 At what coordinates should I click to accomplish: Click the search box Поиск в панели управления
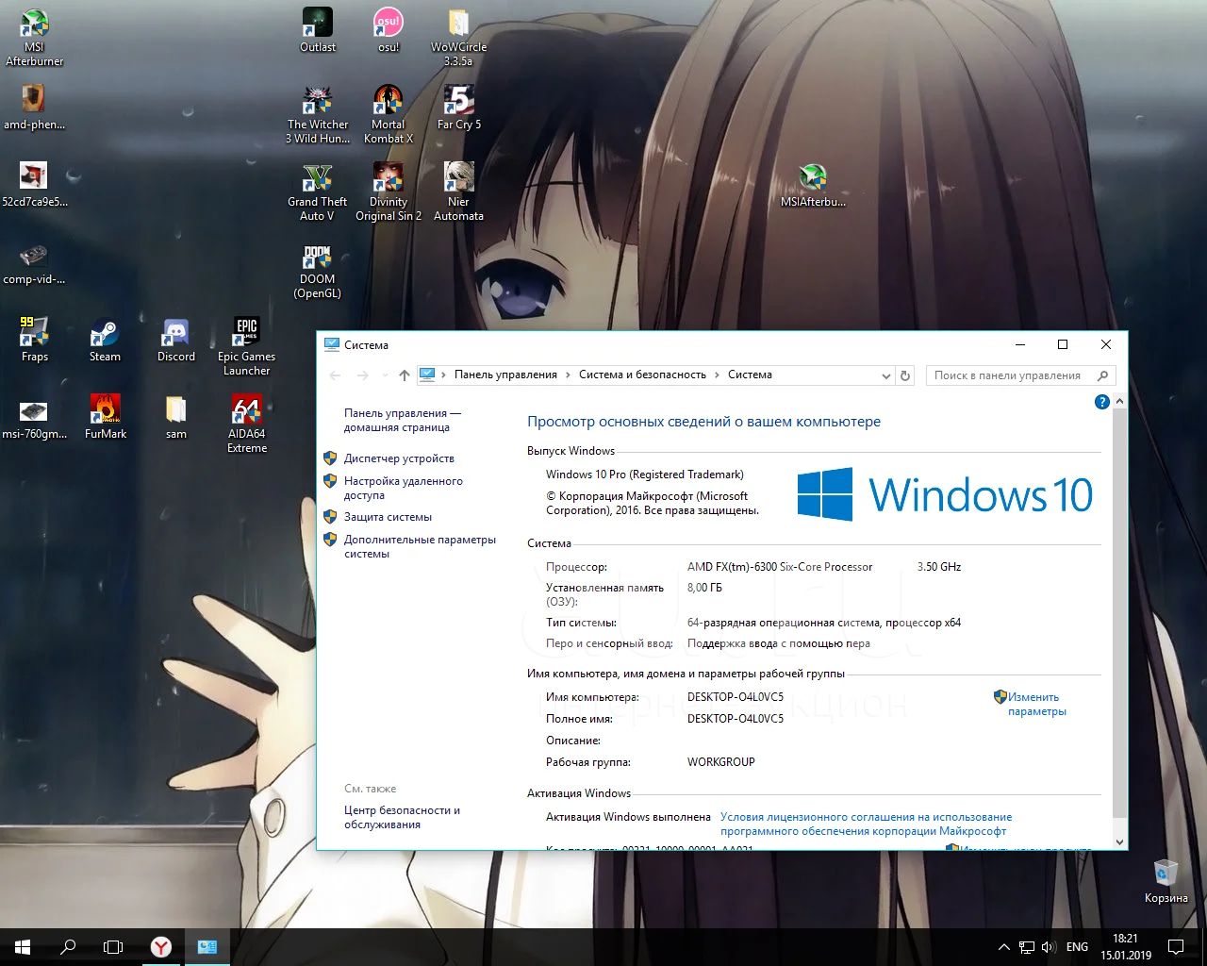click(x=1020, y=375)
